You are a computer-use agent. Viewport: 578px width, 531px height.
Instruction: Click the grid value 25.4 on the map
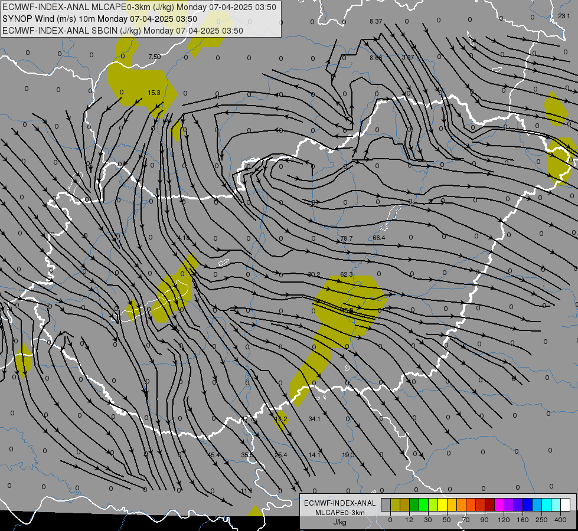pyautogui.click(x=281, y=455)
